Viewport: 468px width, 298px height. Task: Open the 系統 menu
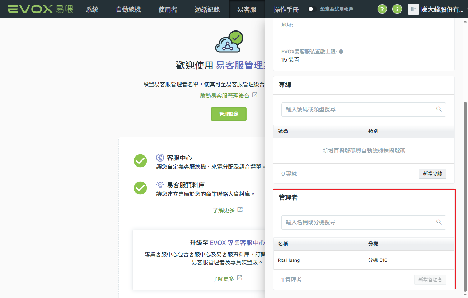[x=92, y=9]
